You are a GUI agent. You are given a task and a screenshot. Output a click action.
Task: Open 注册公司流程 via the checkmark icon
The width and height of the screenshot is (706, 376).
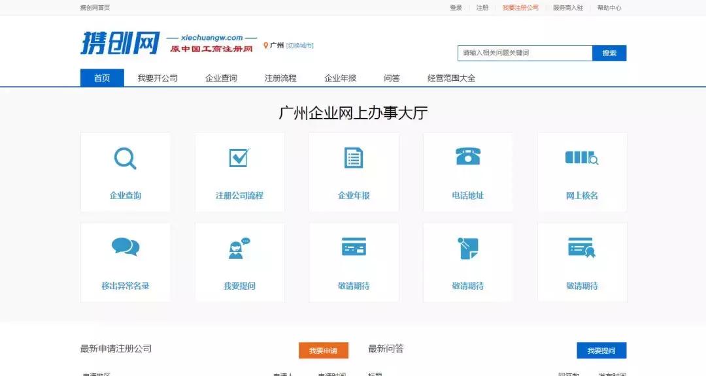click(x=239, y=157)
